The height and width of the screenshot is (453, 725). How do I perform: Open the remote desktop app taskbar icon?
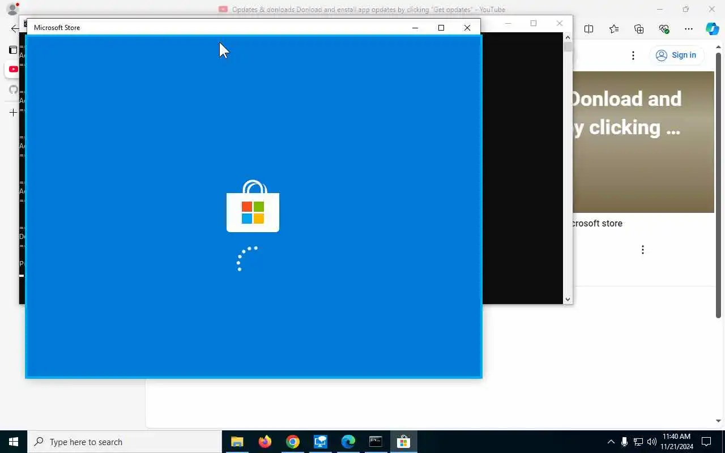320,442
